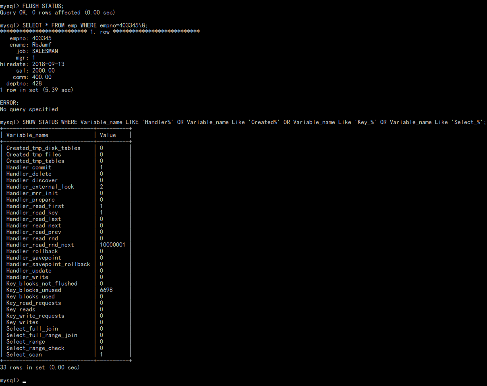Click the Handler_savepoint_rollback row
Screen dimensions: 487x386
click(66, 264)
